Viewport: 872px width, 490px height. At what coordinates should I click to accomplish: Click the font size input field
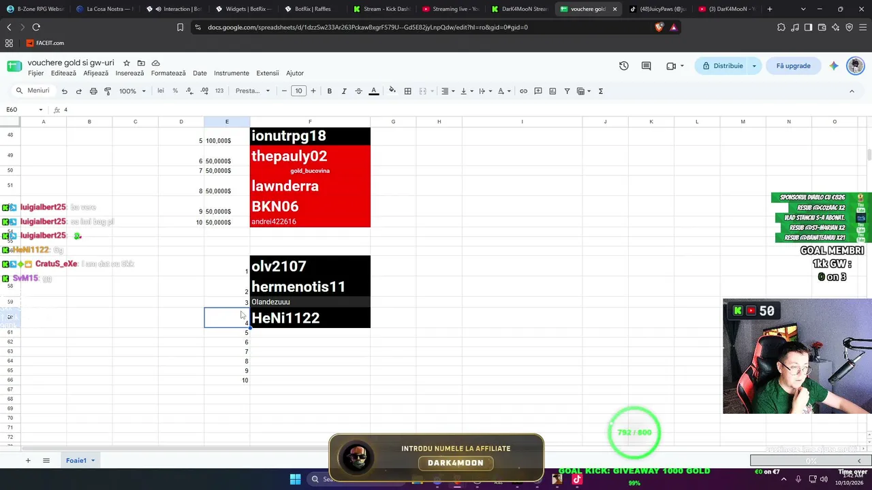click(298, 91)
